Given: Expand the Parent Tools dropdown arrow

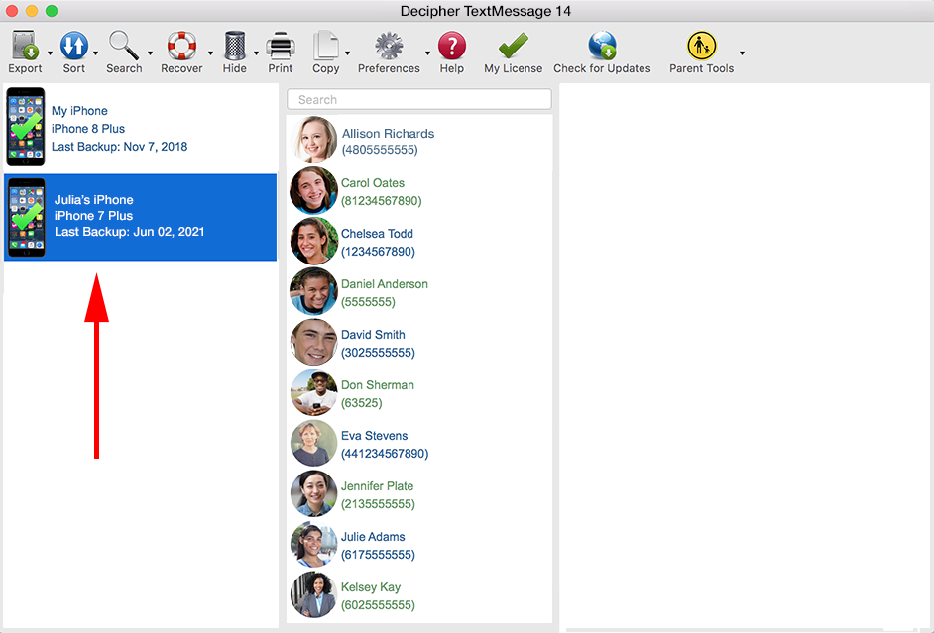Looking at the screenshot, I should pyautogui.click(x=742, y=53).
